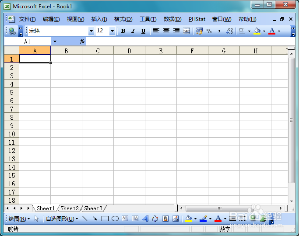Apply yellow fill color bucket
Screen dimensions: 299x236
257,31
